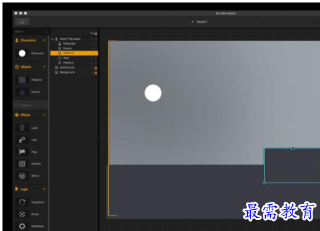This screenshot has width=320, height=231.
Task: Click the arrow before World 1
Action: (192, 22)
